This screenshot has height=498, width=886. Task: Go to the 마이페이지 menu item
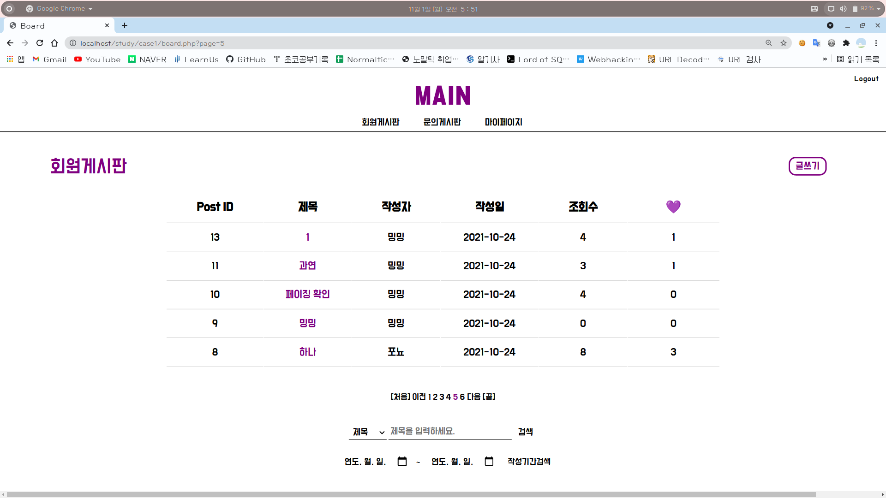coord(503,122)
